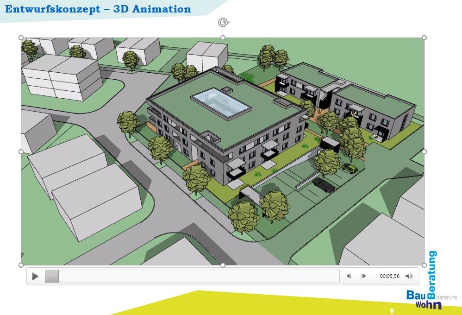Mute the video volume

[409, 276]
